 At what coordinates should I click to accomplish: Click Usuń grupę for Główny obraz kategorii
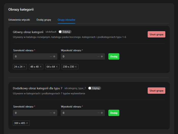point(156,34)
